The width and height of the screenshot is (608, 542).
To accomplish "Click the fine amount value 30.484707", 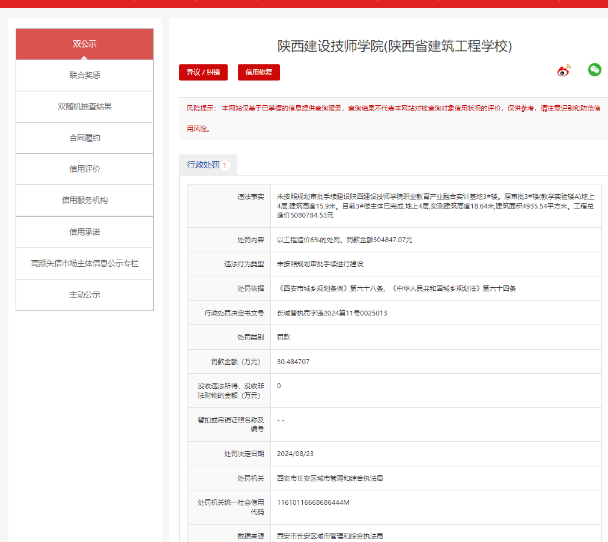I will pos(293,362).
